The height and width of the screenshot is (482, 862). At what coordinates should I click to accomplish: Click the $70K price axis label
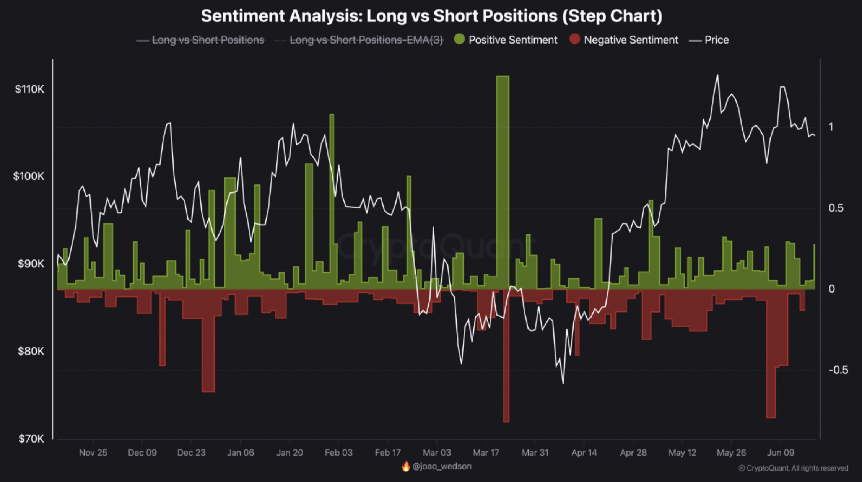click(31, 438)
